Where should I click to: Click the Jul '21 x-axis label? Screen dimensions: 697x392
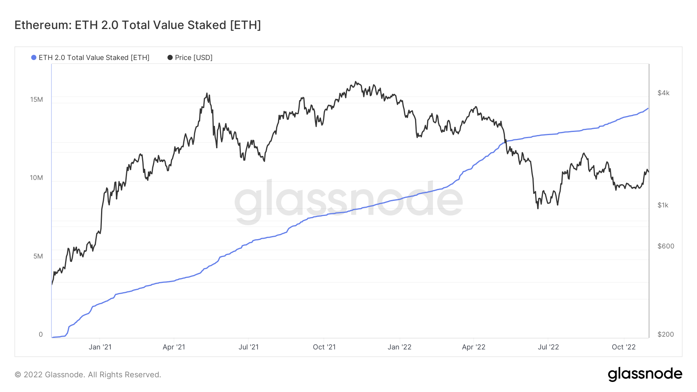(249, 347)
